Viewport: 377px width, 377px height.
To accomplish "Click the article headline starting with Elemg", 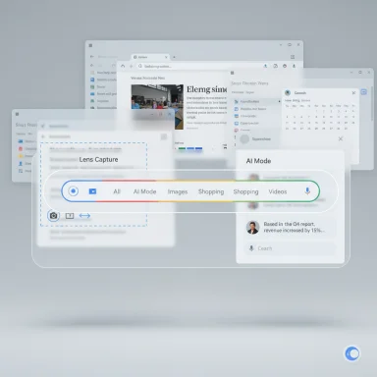I will coord(206,89).
